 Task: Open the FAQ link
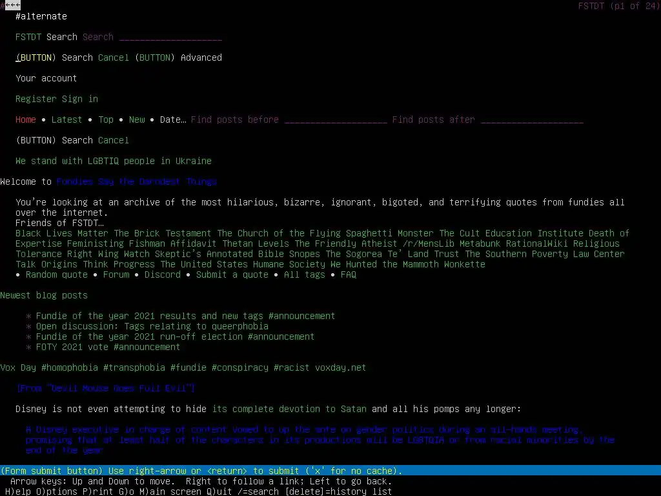pyautogui.click(x=348, y=274)
